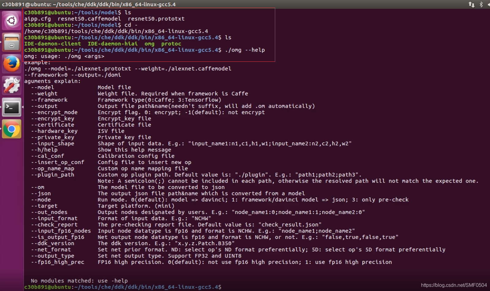Click the '--framework=0 --output=./domi' line

73,75
